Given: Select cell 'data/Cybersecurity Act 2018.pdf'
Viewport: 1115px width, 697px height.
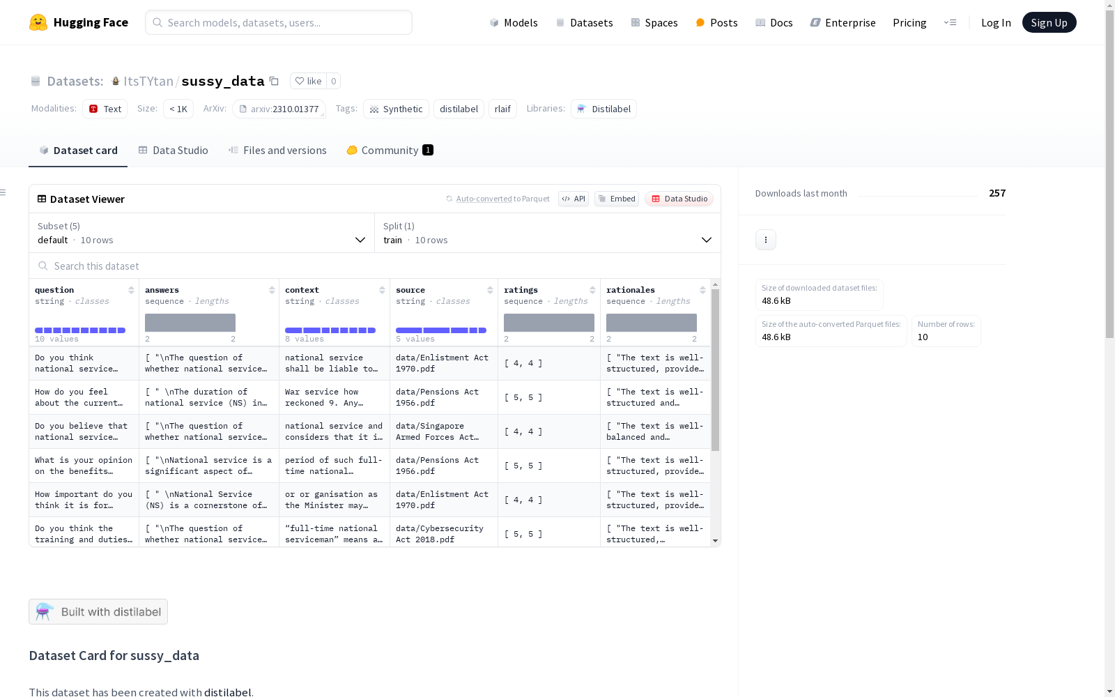Looking at the screenshot, I should (x=444, y=534).
